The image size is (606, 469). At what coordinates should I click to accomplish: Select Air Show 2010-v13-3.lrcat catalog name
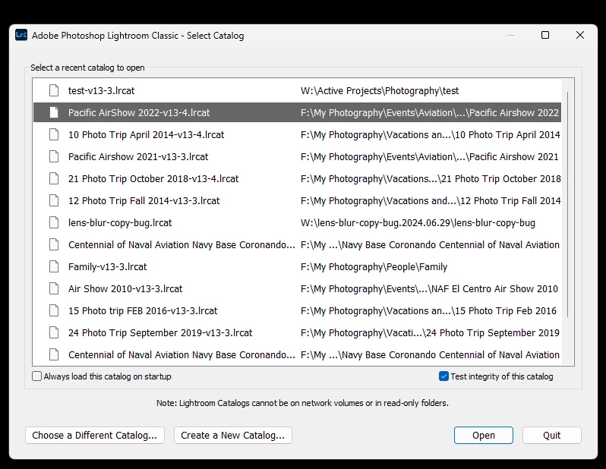(x=125, y=289)
